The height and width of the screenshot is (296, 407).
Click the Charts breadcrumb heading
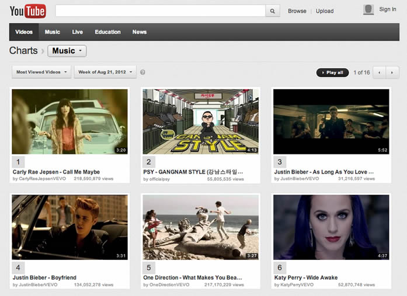(x=23, y=51)
